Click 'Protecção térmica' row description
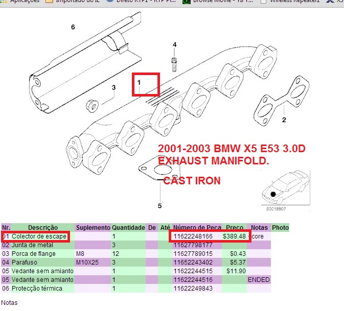 [x=37, y=289]
